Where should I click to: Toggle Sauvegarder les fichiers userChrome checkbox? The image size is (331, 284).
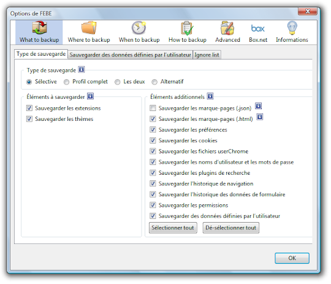(x=153, y=152)
